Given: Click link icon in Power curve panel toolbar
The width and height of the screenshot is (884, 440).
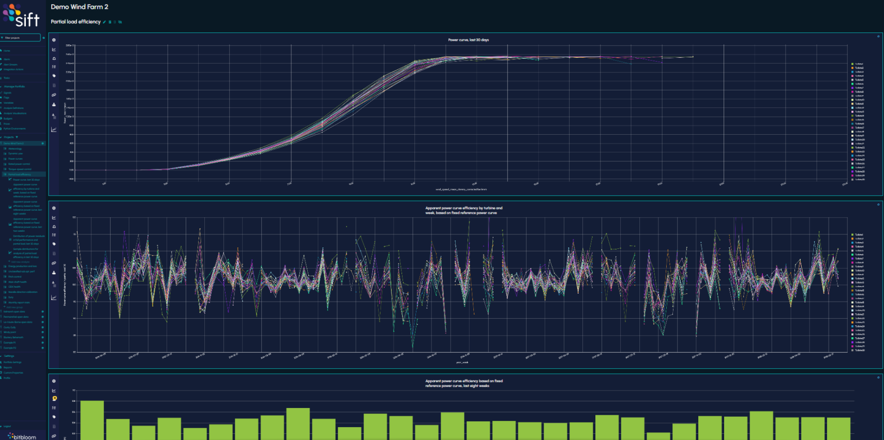Looking at the screenshot, I should tap(54, 95).
